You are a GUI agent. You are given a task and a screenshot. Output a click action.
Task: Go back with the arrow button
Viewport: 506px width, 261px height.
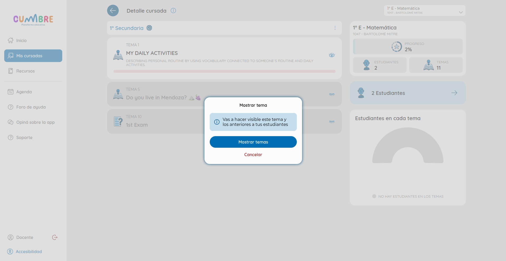coord(113,11)
